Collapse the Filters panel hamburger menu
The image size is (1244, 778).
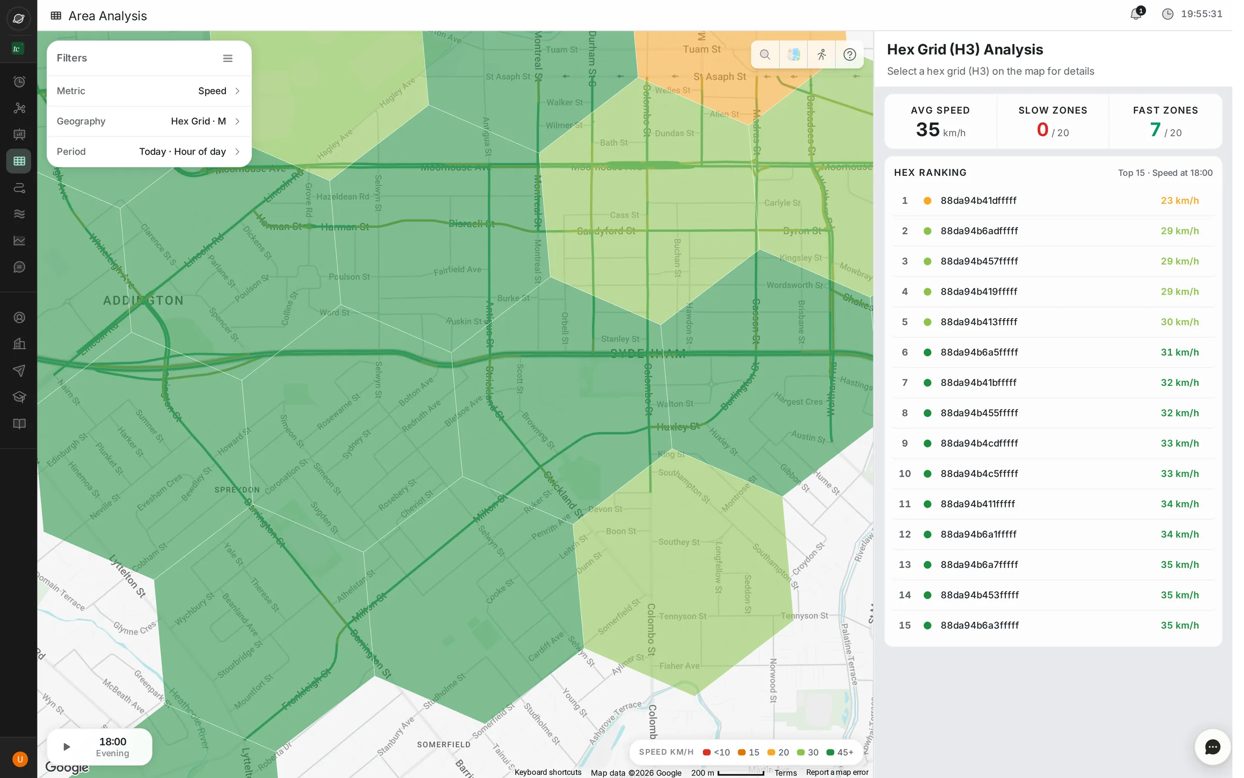pos(228,58)
